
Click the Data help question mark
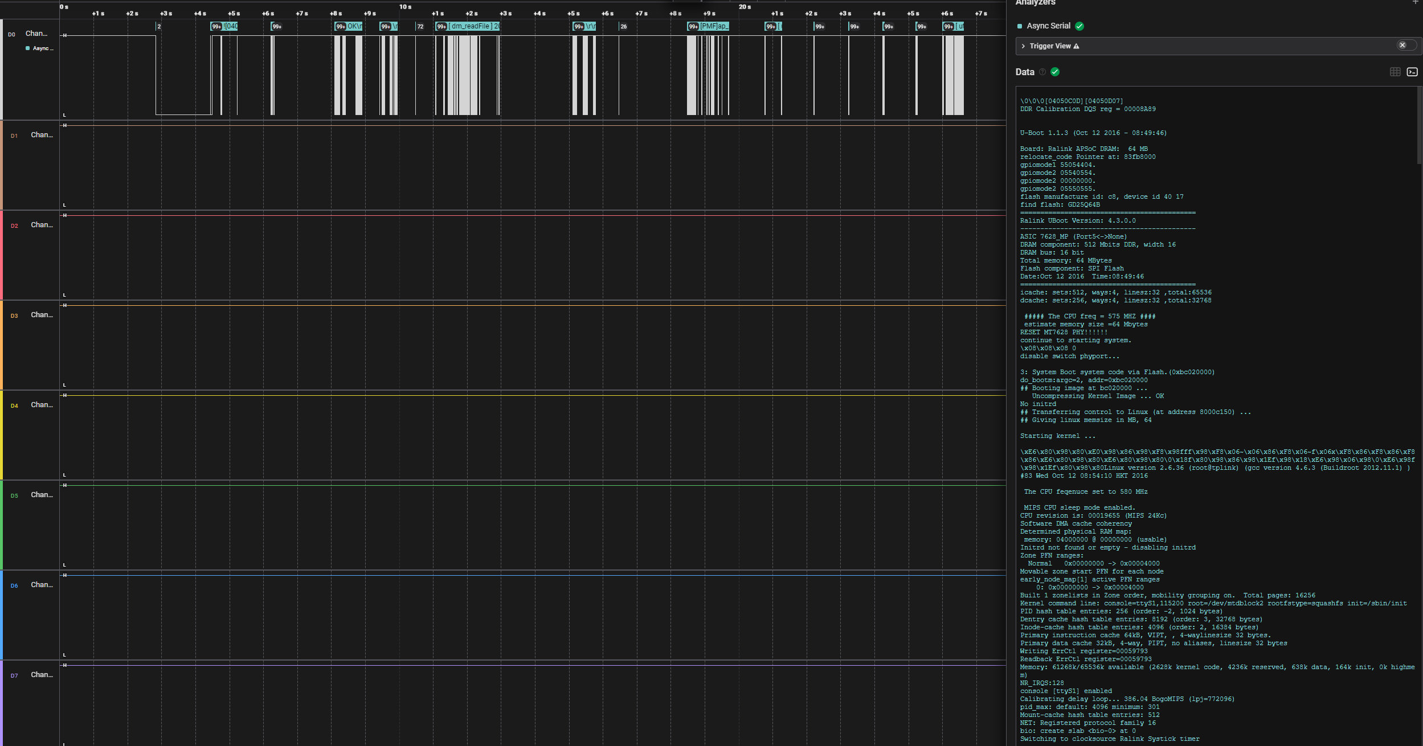[x=1042, y=72]
